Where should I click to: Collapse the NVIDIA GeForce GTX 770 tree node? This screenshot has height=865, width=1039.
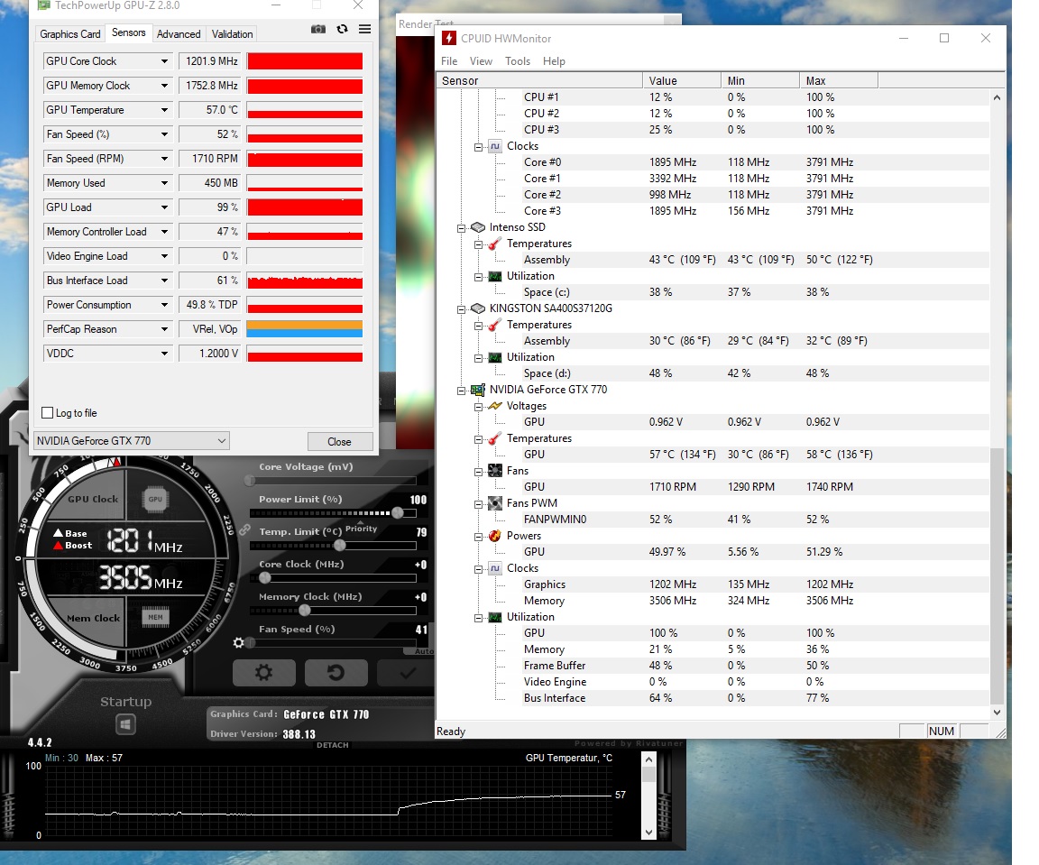461,391
